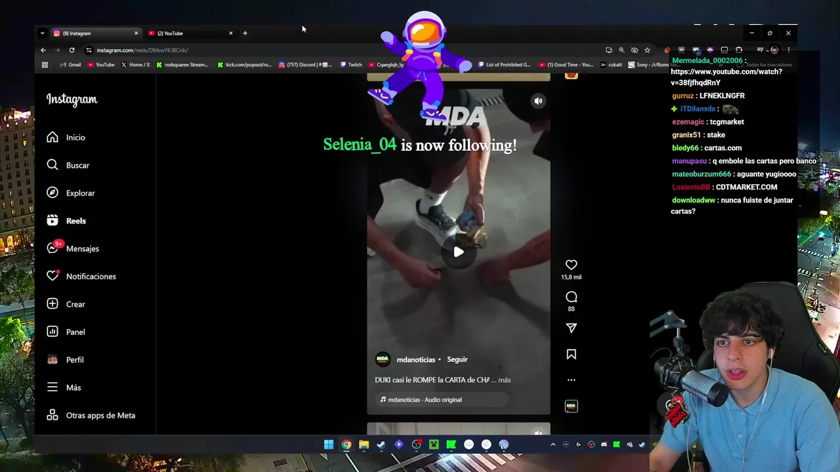
Task: Click Crear to make a post
Action: coord(66,304)
